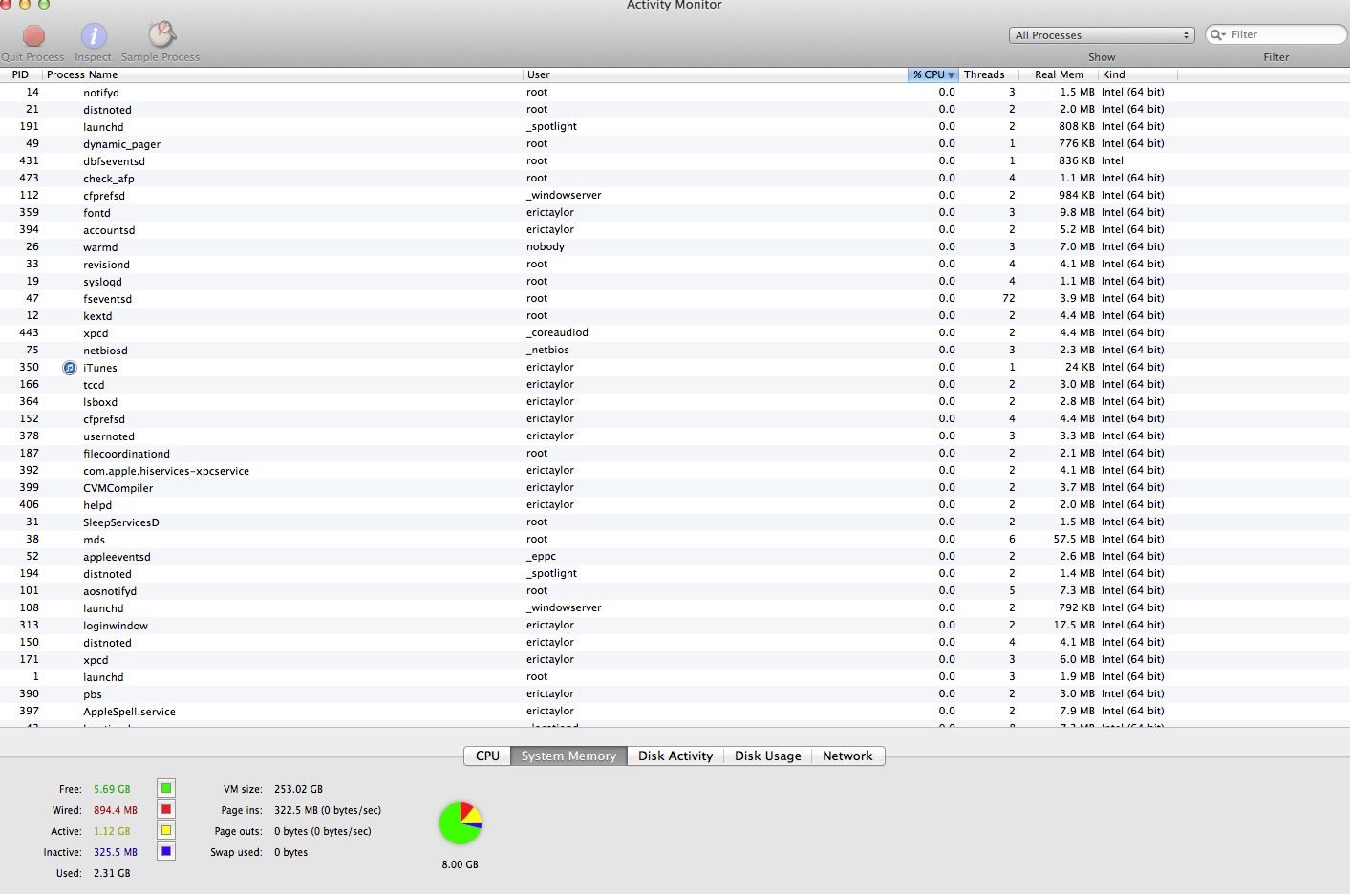Select the check_afp process row
The height and width of the screenshot is (894, 1350).
(x=675, y=179)
